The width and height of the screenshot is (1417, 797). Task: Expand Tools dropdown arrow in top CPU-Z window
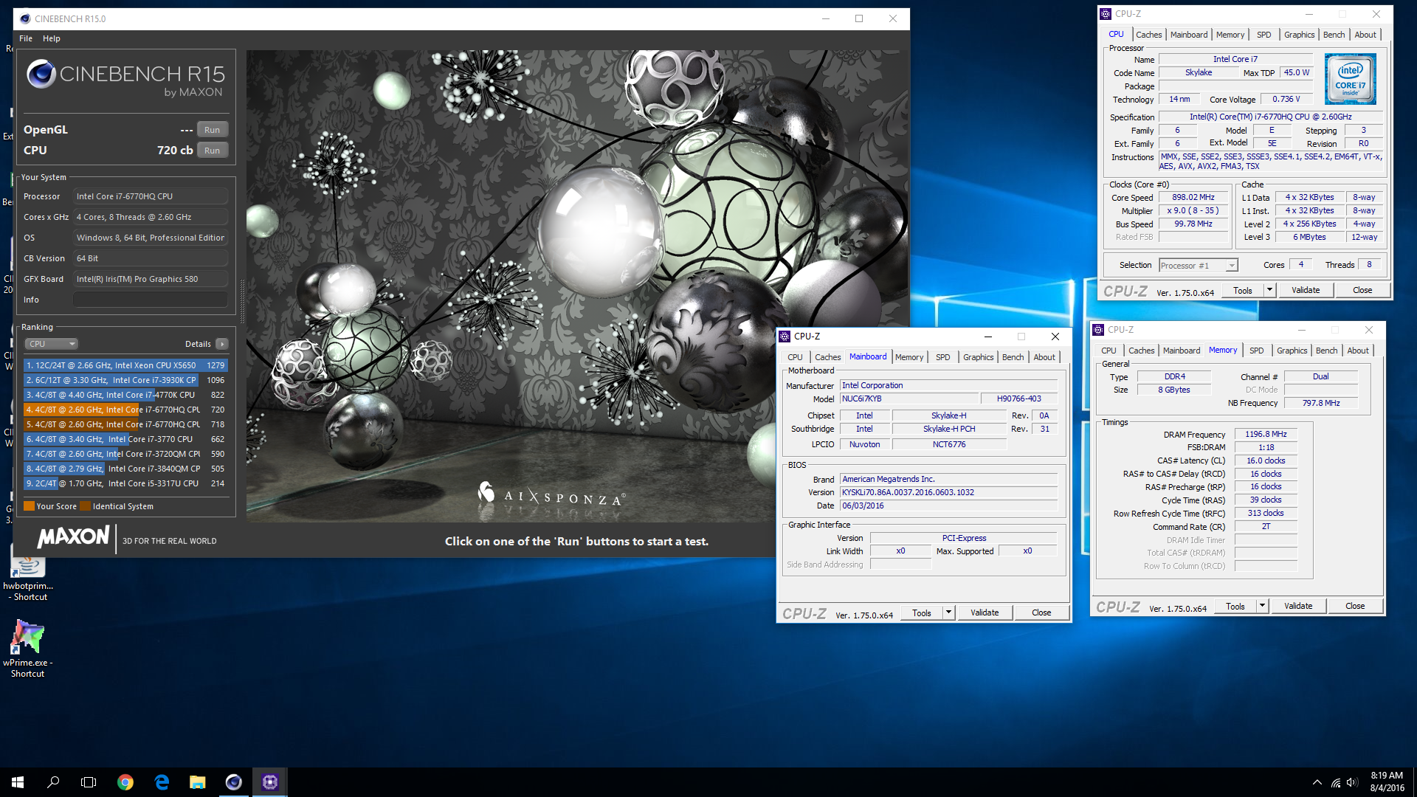click(x=1269, y=291)
